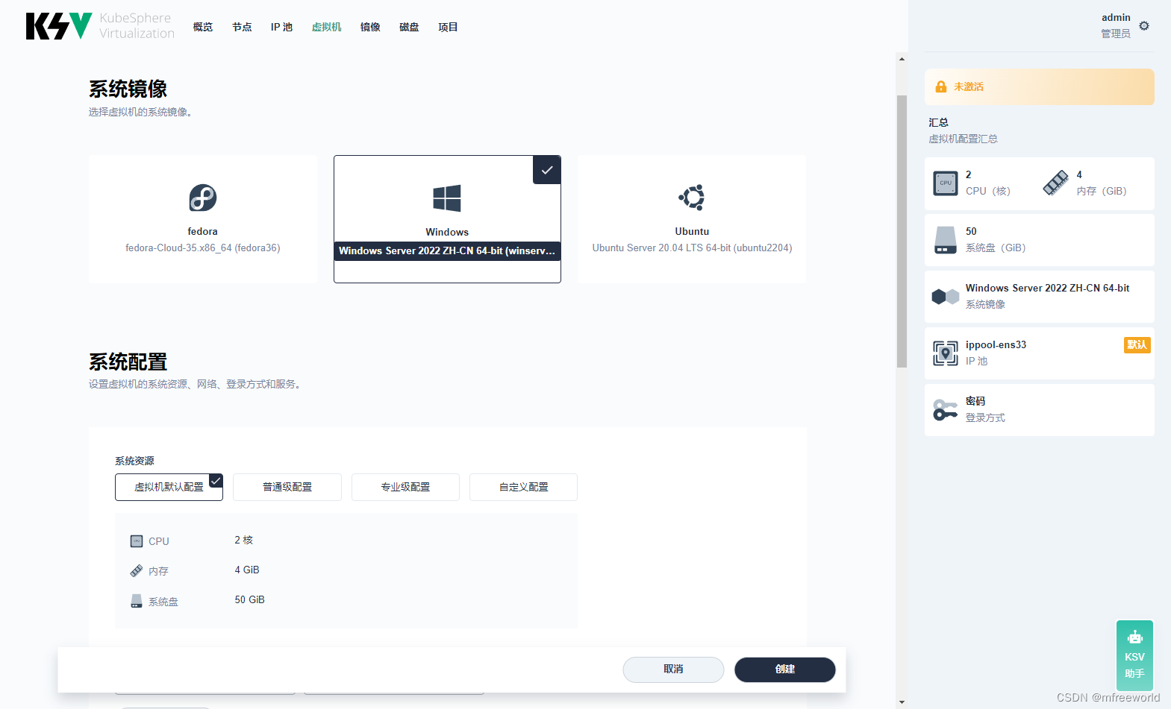Select the 普通级配置 option
The image size is (1171, 709).
[287, 487]
